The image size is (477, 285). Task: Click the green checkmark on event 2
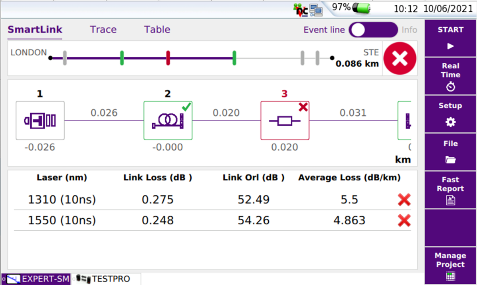click(186, 107)
